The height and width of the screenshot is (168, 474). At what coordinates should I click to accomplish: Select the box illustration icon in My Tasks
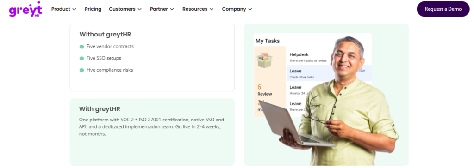[x=264, y=60]
